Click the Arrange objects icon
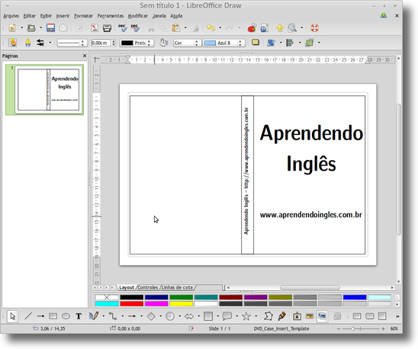 point(309,43)
